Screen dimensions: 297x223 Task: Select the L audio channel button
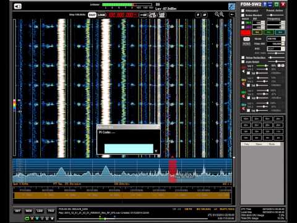(x=279, y=66)
